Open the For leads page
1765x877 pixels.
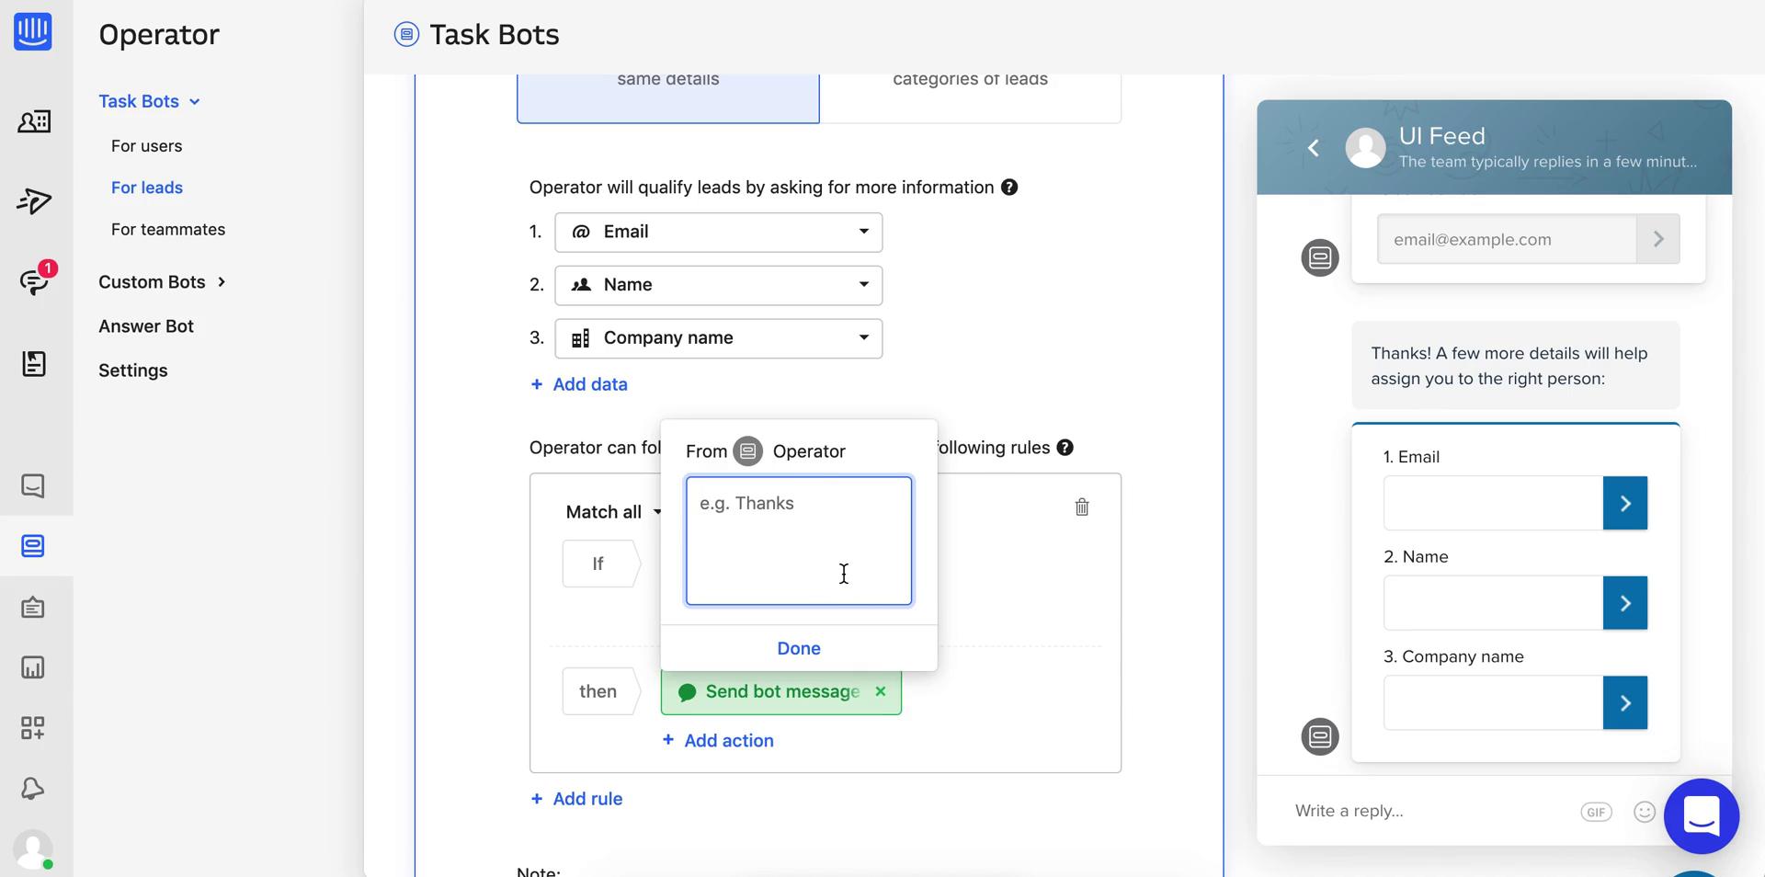click(x=146, y=188)
